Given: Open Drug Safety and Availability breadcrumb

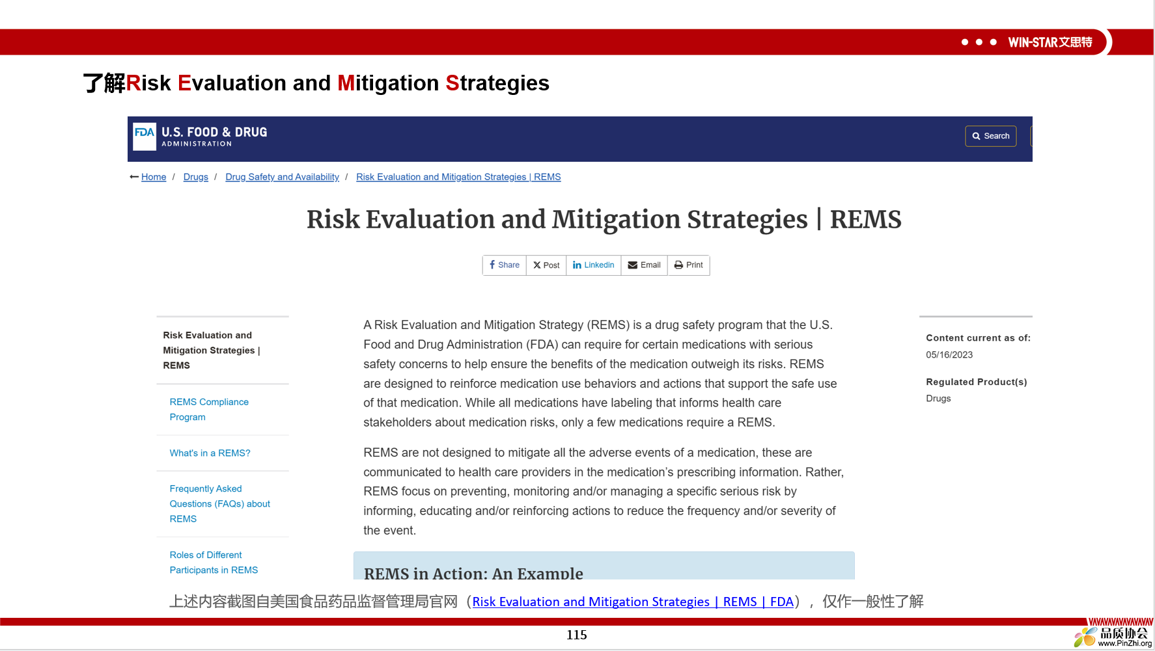Looking at the screenshot, I should (x=282, y=177).
